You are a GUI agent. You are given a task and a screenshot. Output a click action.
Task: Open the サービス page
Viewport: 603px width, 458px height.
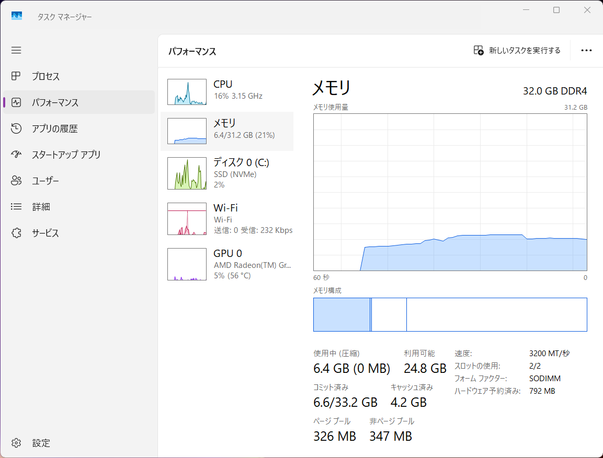(79, 232)
